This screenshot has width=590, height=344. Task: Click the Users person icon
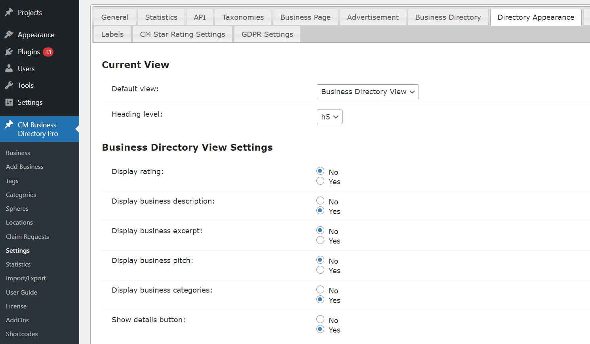[9, 69]
